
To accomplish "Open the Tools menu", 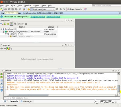I will (20, 6).
